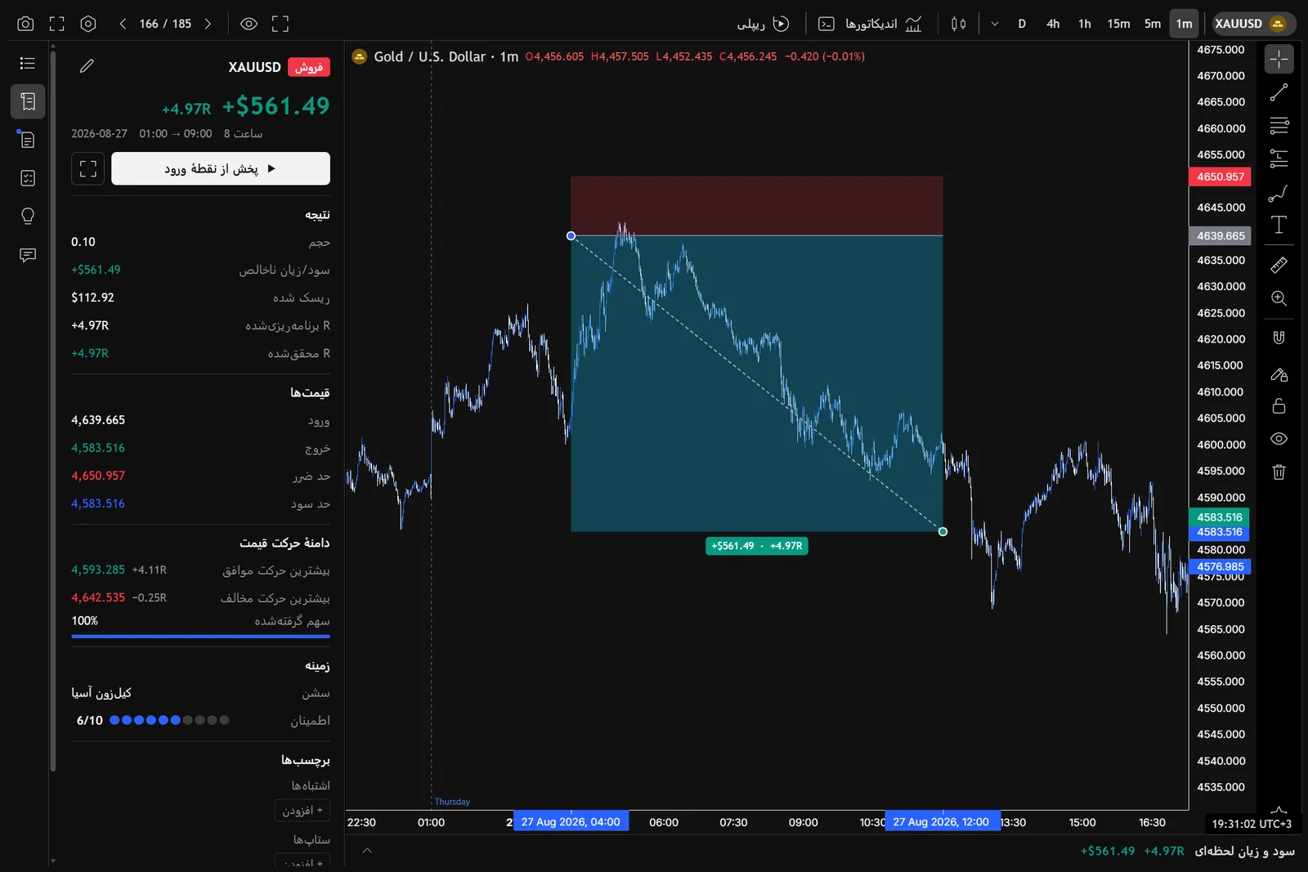Toggle lock all drawings

[1279, 406]
